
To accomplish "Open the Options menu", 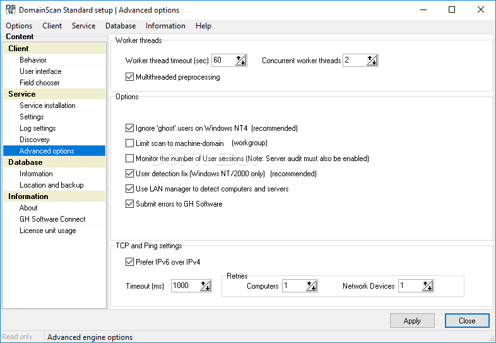I will click(19, 26).
